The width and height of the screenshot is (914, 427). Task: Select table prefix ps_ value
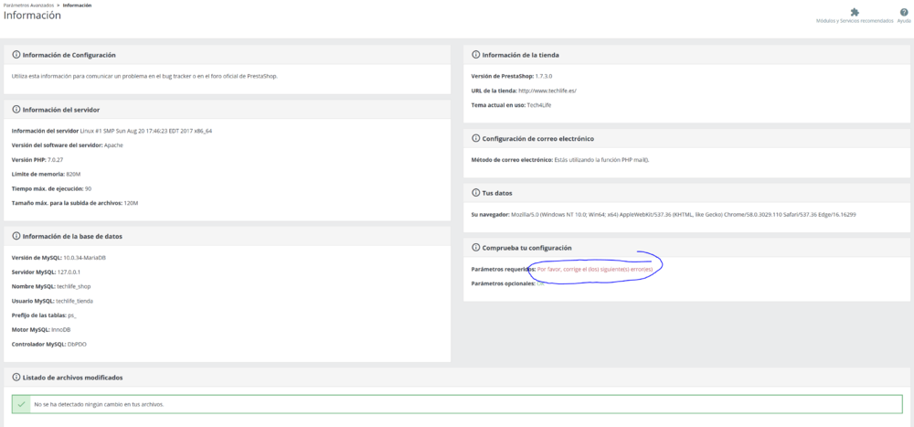click(72, 315)
